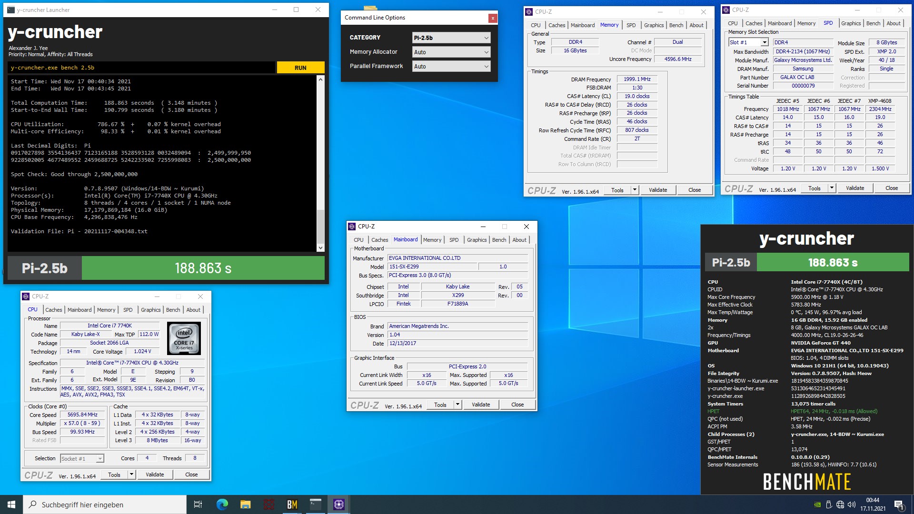Viewport: 914px width, 514px height.
Task: Open the Parallel Framework dropdown
Action: coord(451,66)
